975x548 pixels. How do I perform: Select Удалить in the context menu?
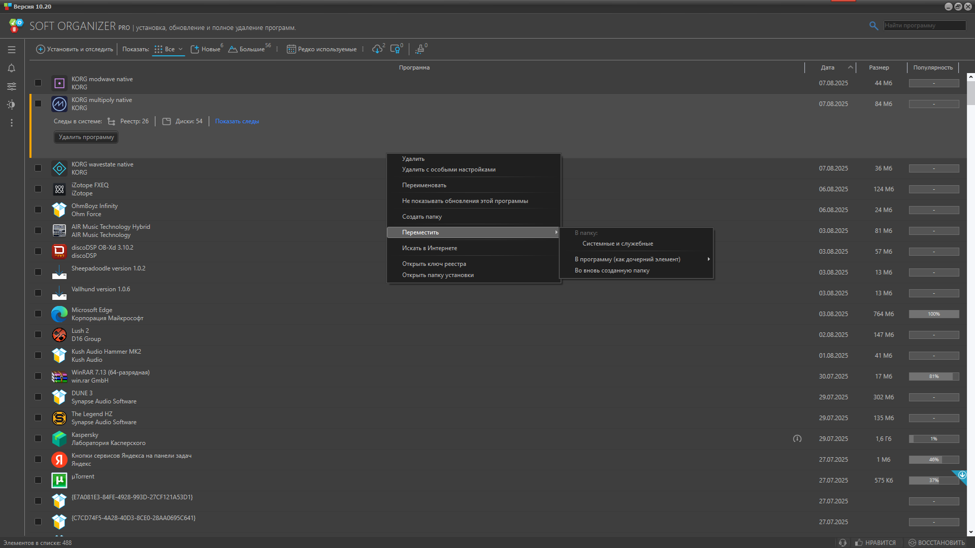(413, 159)
